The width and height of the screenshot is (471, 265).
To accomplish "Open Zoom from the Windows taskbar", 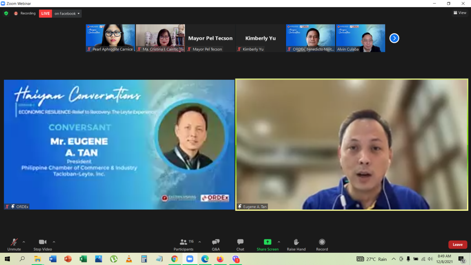I will [x=190, y=259].
